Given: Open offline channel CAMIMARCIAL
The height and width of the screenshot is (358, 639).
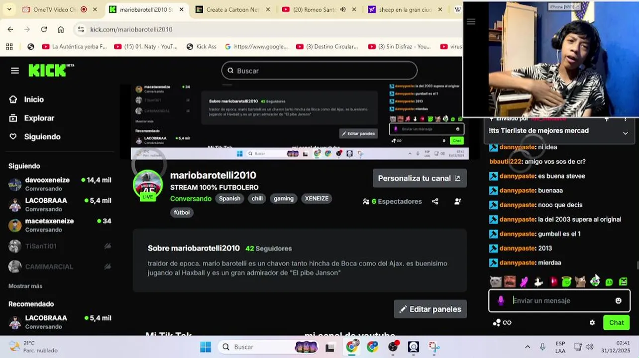Looking at the screenshot, I should pos(60,267).
